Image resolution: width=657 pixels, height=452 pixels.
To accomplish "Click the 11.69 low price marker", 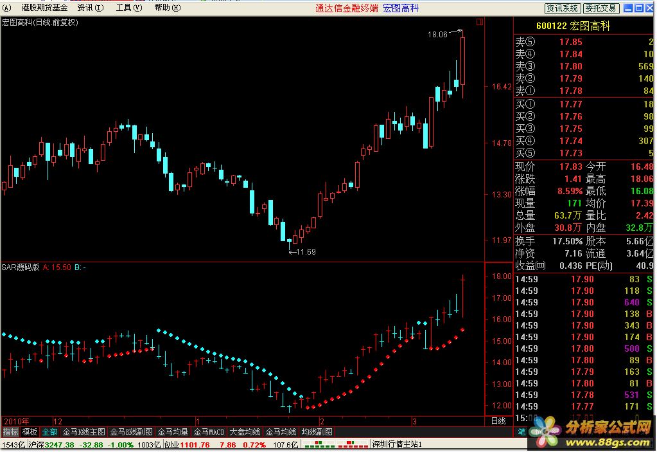I will click(x=306, y=252).
